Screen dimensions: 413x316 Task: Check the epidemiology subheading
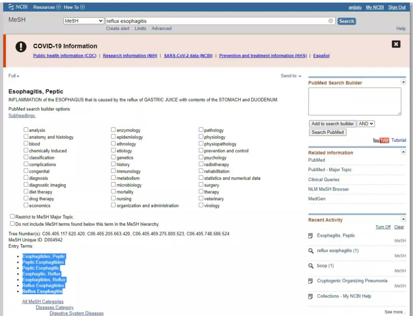pos(114,137)
